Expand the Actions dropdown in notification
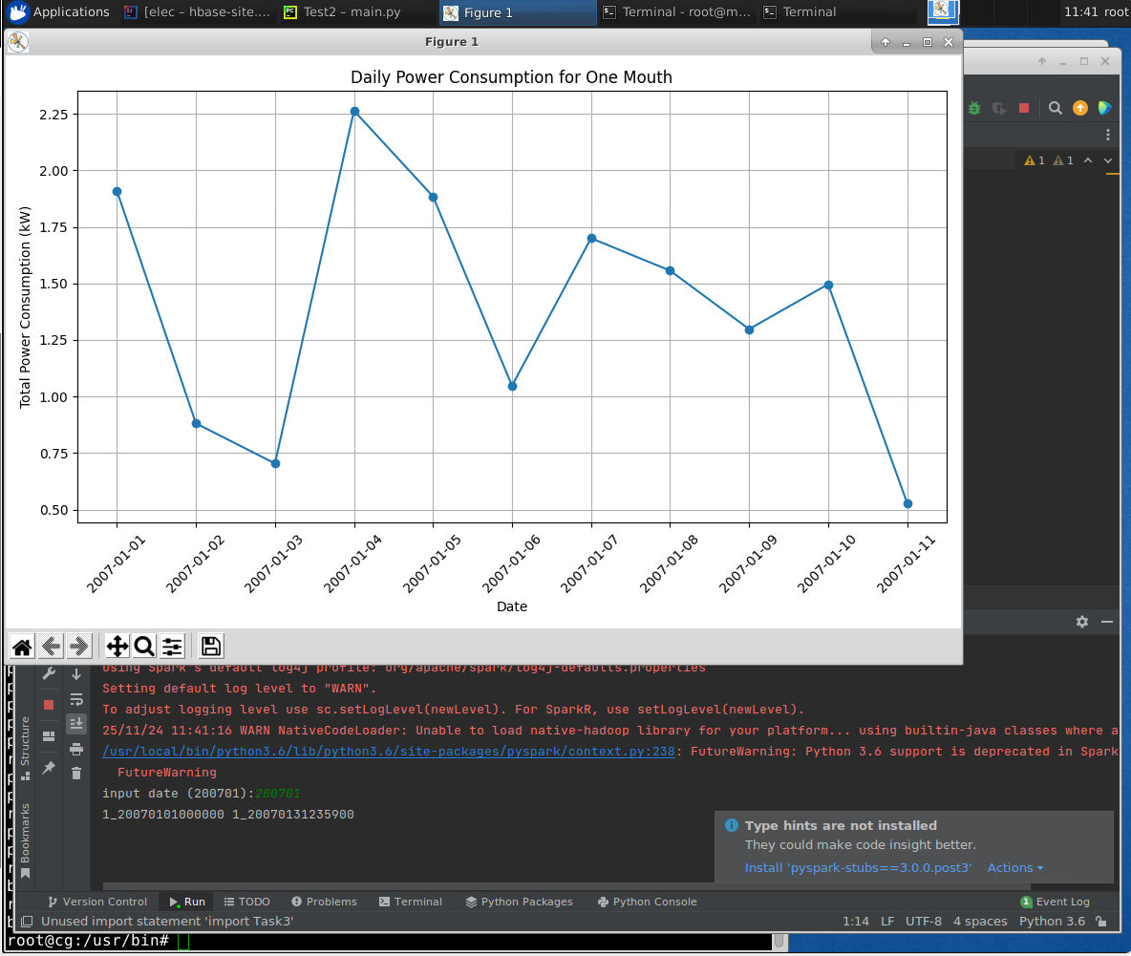1131x956 pixels. (x=1014, y=867)
